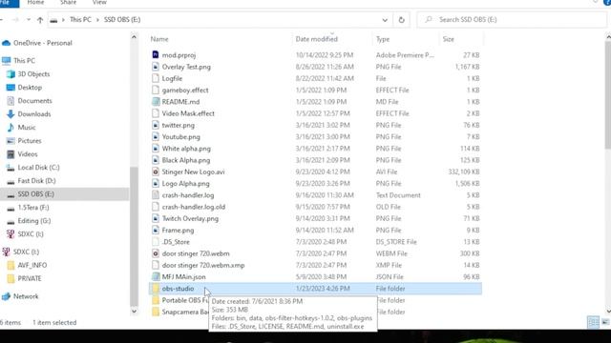Open OneDrive - Personal in sidebar
The height and width of the screenshot is (343, 611).
pyautogui.click(x=42, y=43)
